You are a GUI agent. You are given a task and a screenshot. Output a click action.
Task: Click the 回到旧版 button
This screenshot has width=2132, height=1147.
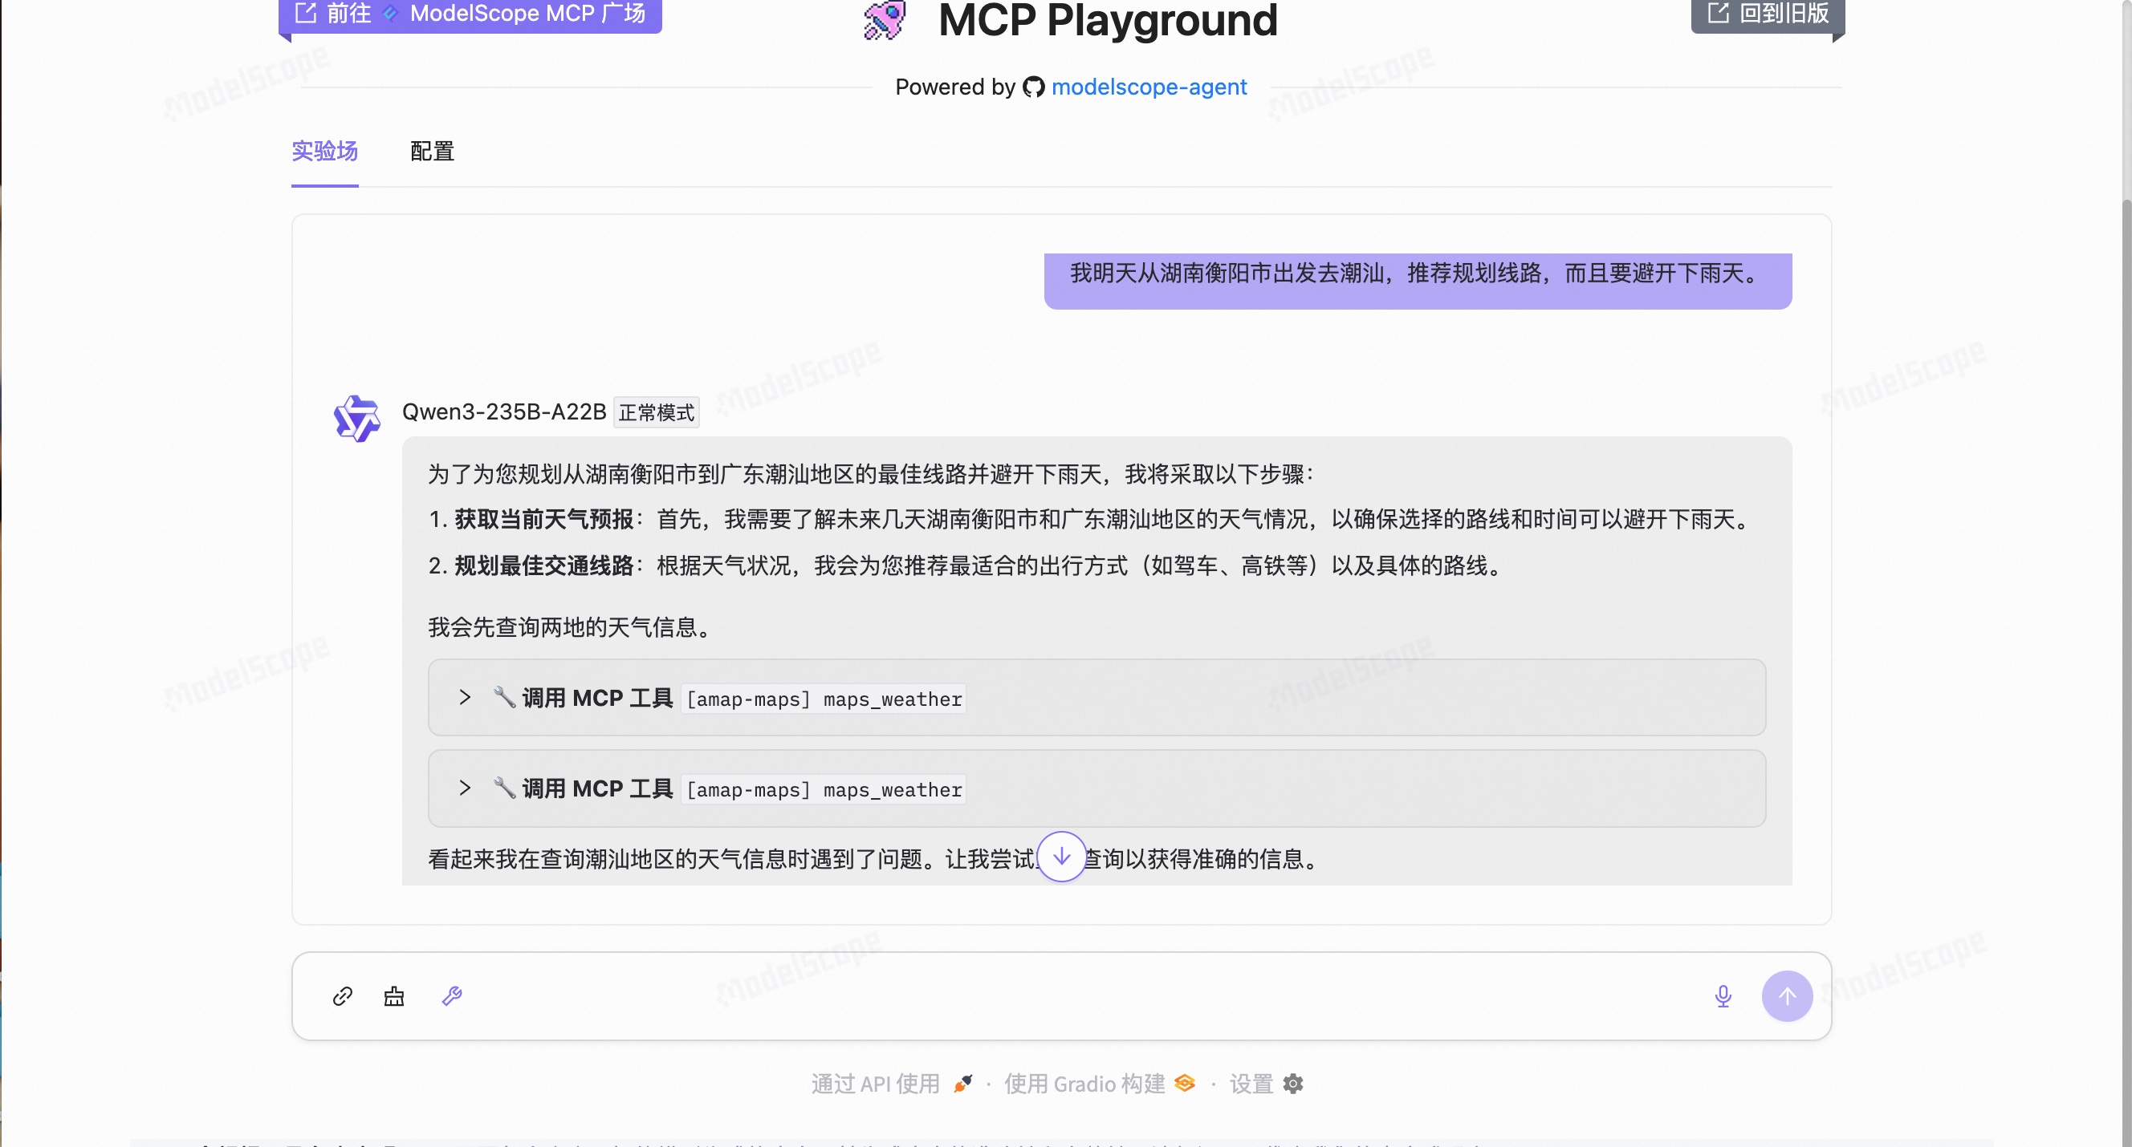(x=1768, y=15)
